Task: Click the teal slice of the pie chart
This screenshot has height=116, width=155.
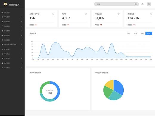Action: pyautogui.click(x=115, y=96)
